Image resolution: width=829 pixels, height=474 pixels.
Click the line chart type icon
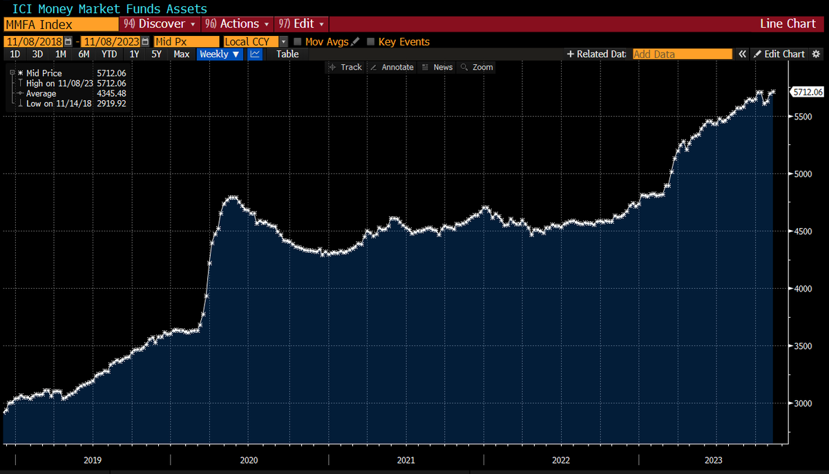(x=254, y=54)
